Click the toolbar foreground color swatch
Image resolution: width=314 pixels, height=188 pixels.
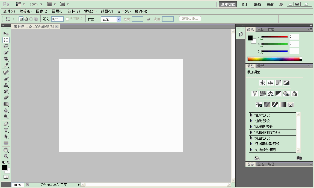[x=5, y=168]
